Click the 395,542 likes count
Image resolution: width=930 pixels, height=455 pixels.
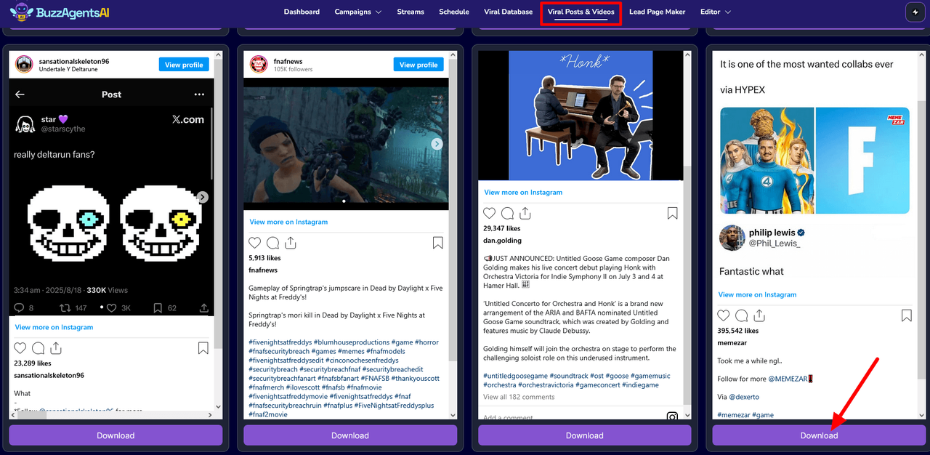738,331
